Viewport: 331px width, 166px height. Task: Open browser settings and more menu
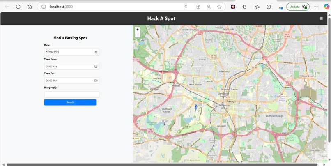point(316,7)
